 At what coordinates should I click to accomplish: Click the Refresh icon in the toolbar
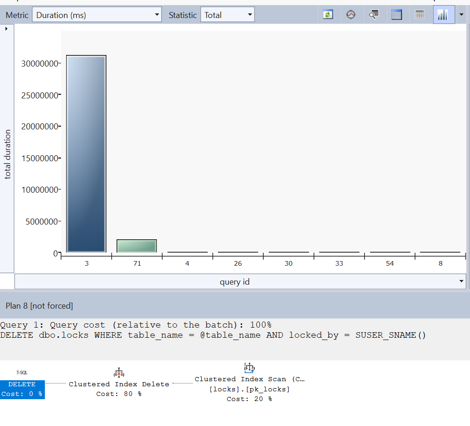pos(328,15)
